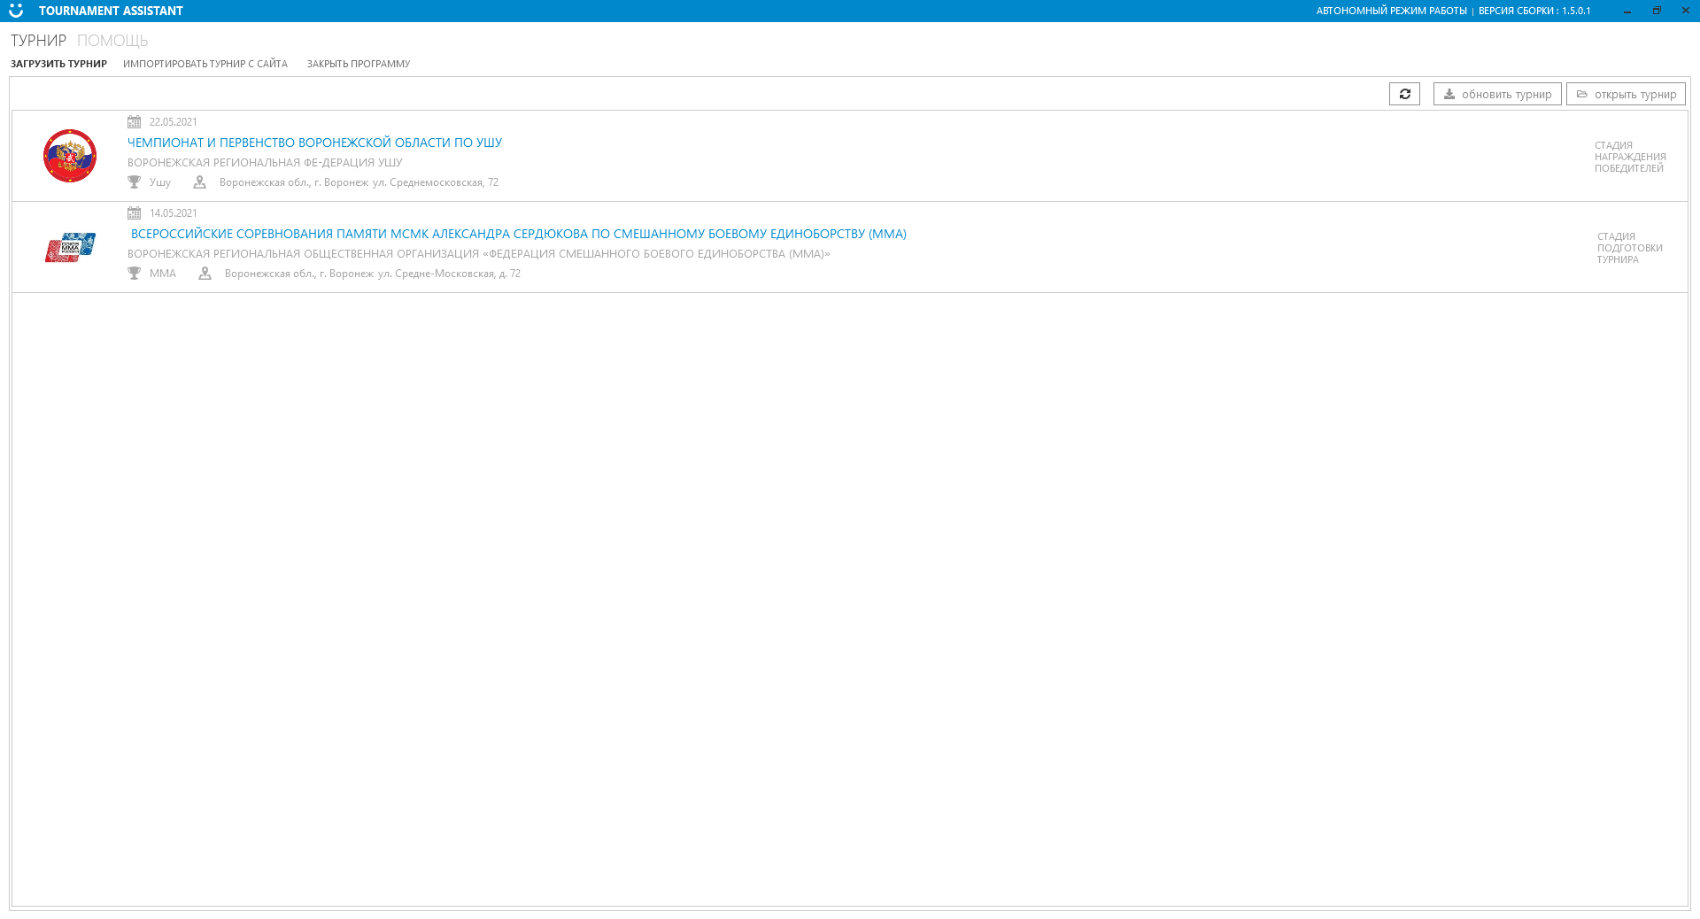Open the ТУРНИР menu
The width and height of the screenshot is (1700, 919).
38,41
